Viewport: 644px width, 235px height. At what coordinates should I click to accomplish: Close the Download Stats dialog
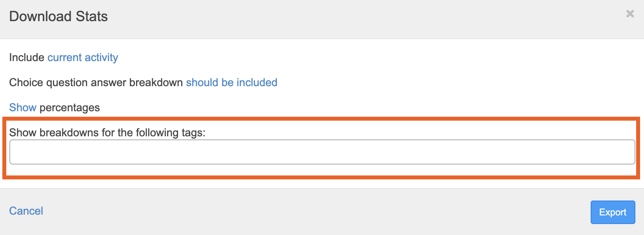(x=630, y=14)
